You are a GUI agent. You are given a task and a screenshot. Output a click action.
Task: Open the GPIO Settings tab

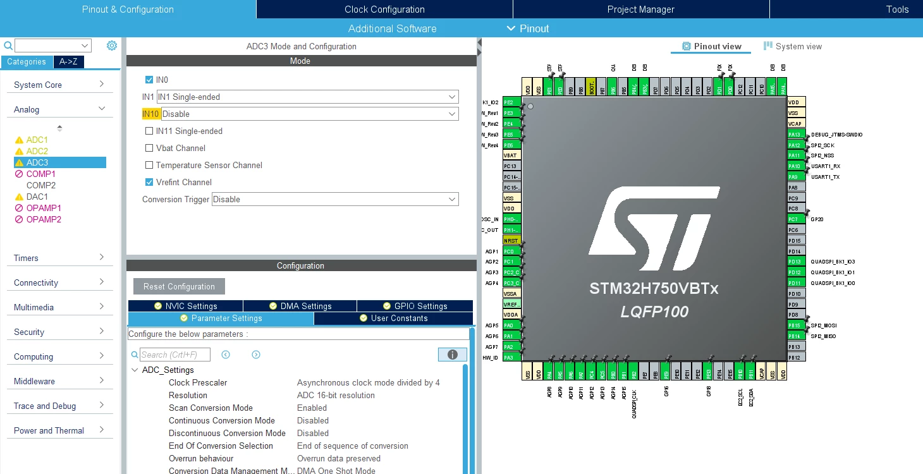click(415, 306)
